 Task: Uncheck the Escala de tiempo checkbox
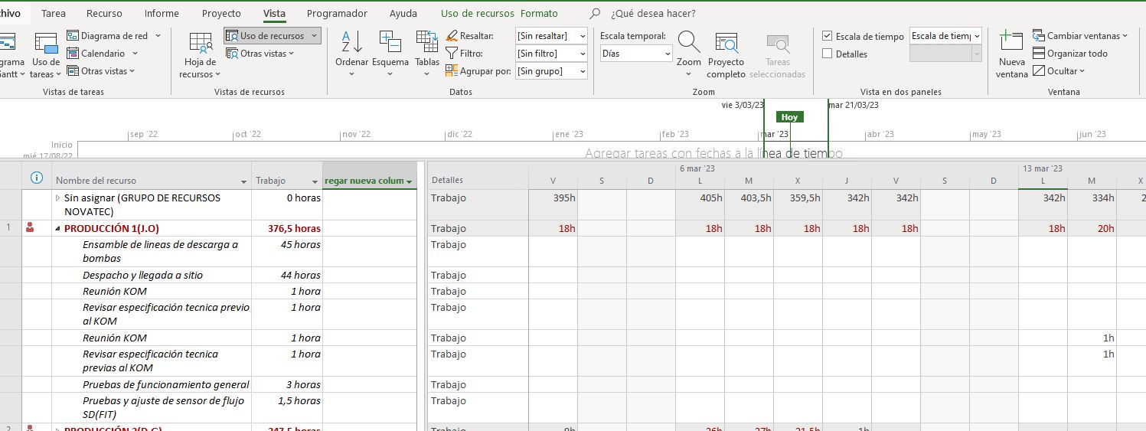pos(828,36)
